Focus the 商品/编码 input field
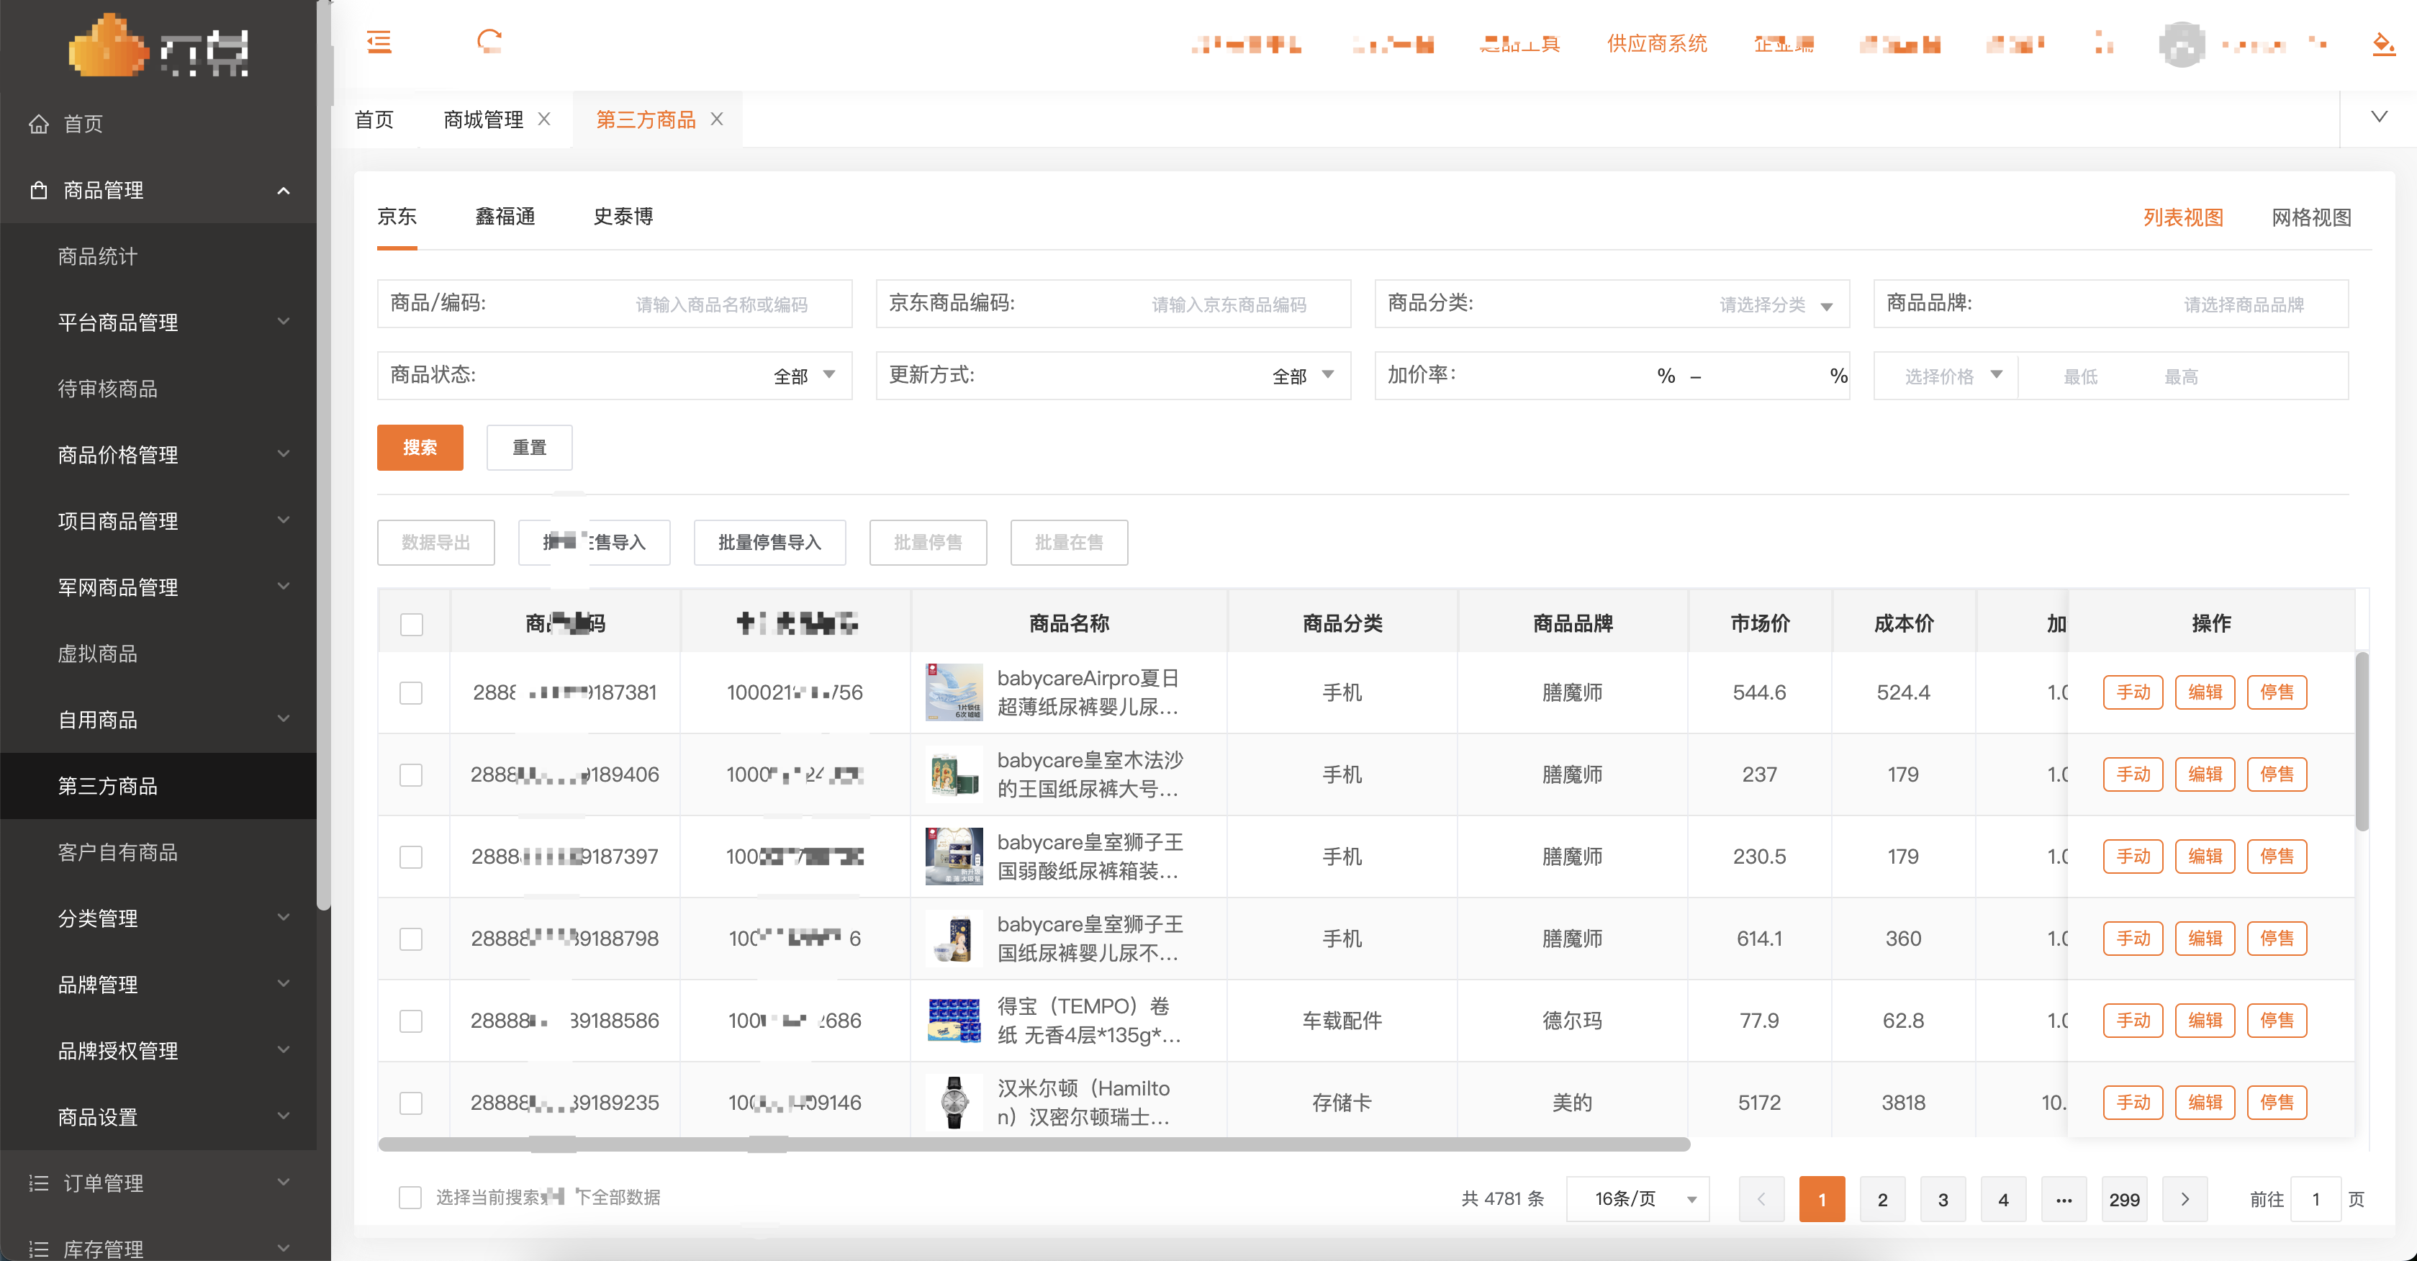Screen dimensions: 2417x1261 coord(615,304)
